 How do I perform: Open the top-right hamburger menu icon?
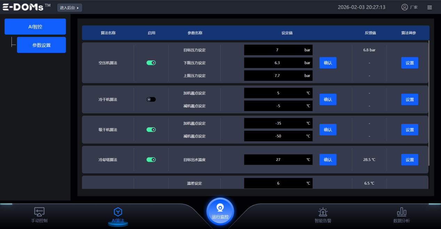[x=430, y=7]
